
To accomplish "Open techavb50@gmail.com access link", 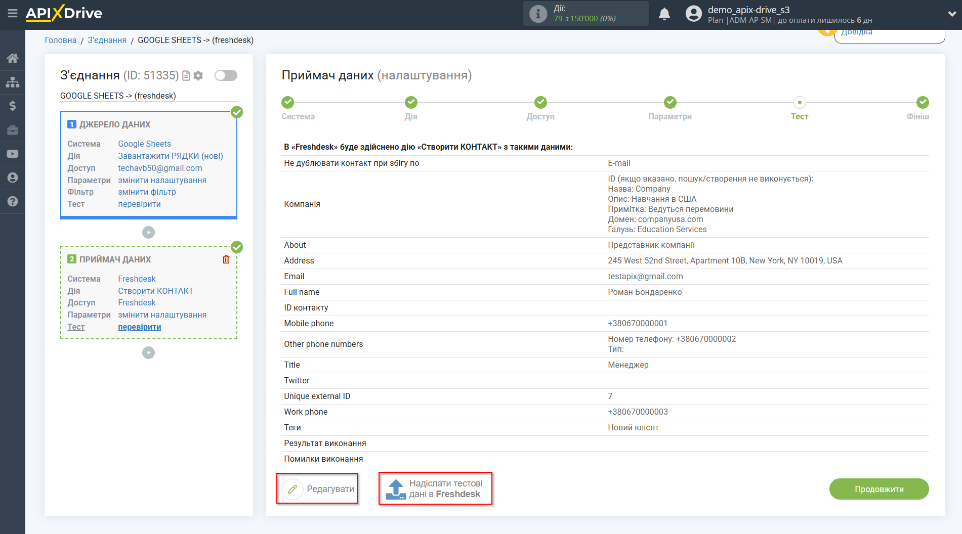I will [160, 168].
